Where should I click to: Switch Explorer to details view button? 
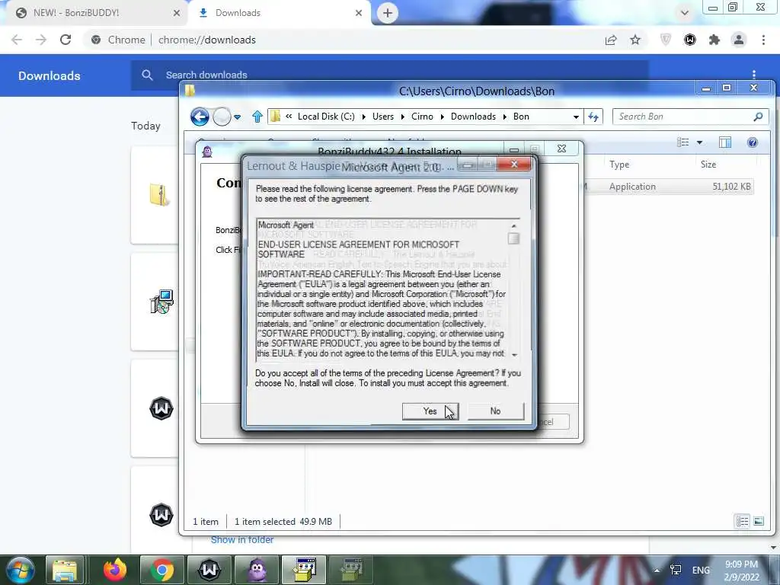(742, 521)
